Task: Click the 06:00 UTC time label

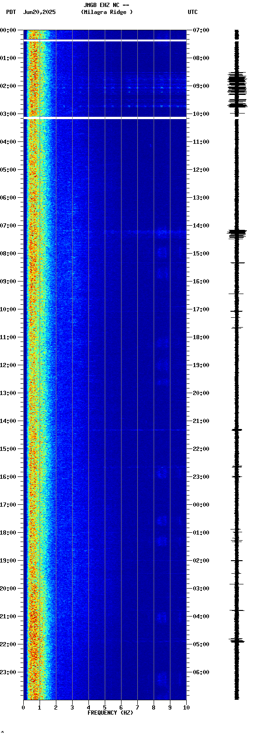Action: (x=201, y=672)
